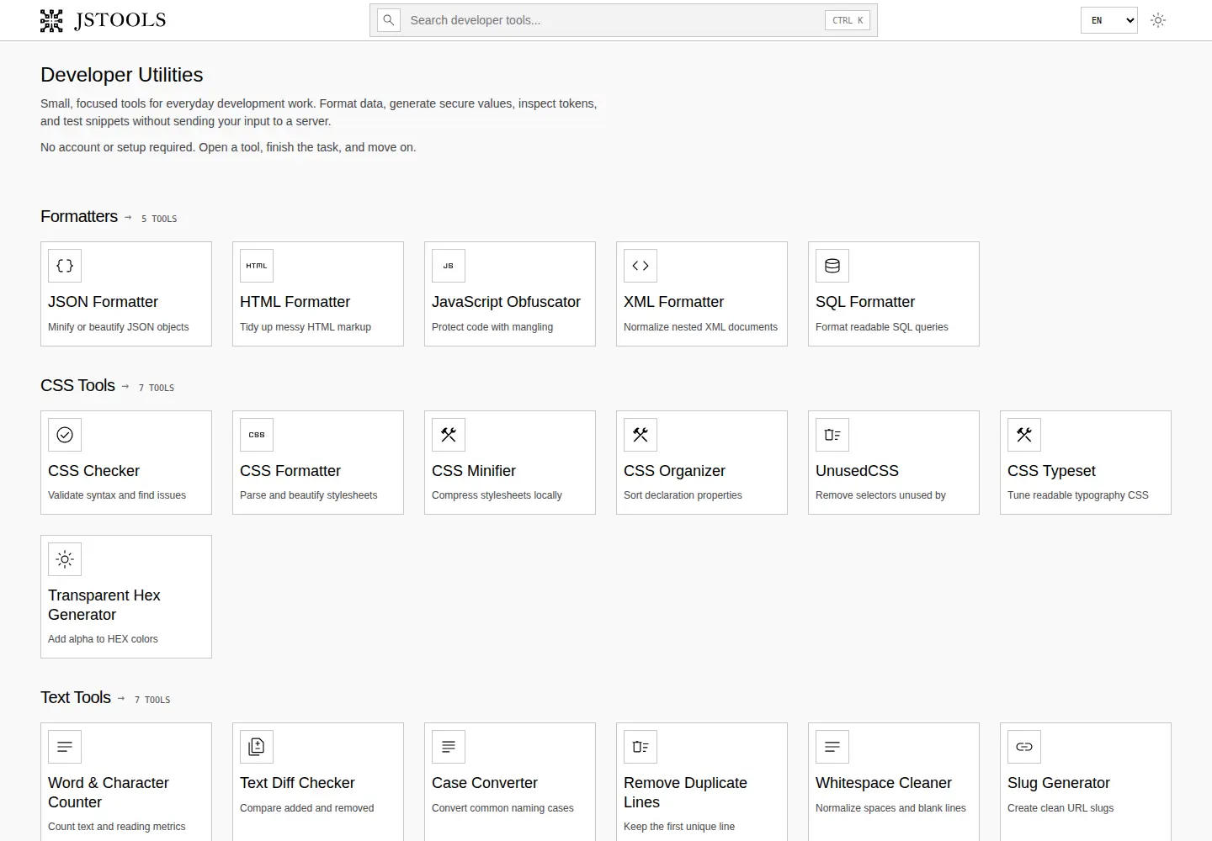Image resolution: width=1212 pixels, height=841 pixels.
Task: Open the Case Converter title
Action: point(484,783)
